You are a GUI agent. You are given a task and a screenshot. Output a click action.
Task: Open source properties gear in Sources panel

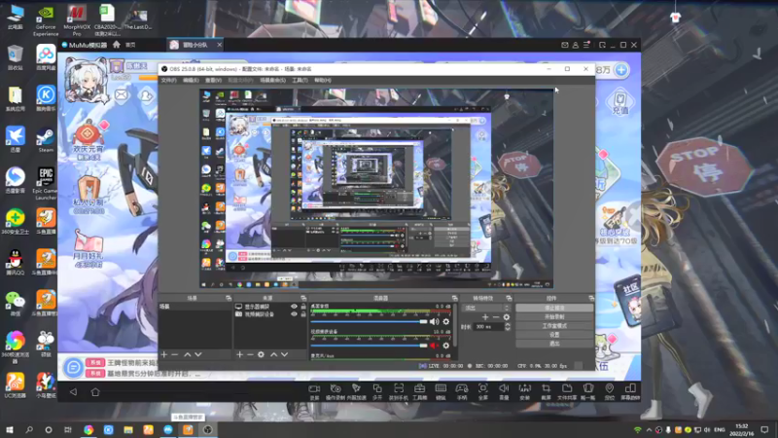point(261,354)
